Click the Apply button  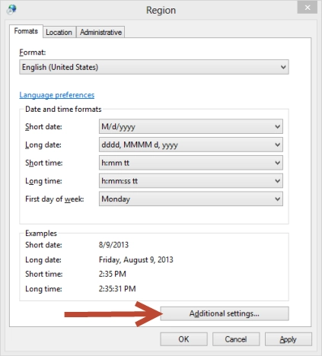pyautogui.click(x=289, y=339)
